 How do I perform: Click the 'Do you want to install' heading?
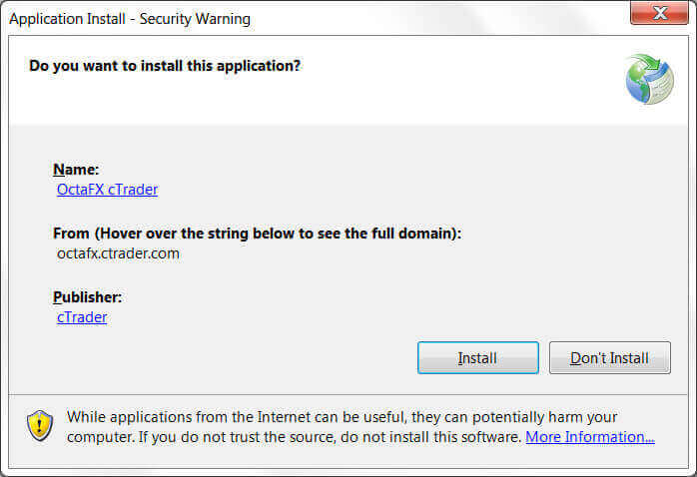[x=165, y=66]
